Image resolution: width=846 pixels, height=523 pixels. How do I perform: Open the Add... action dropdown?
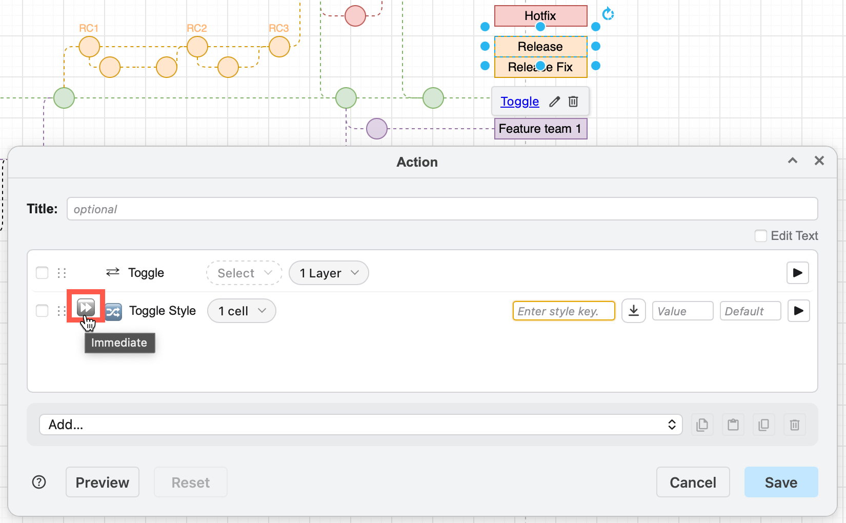tap(361, 425)
